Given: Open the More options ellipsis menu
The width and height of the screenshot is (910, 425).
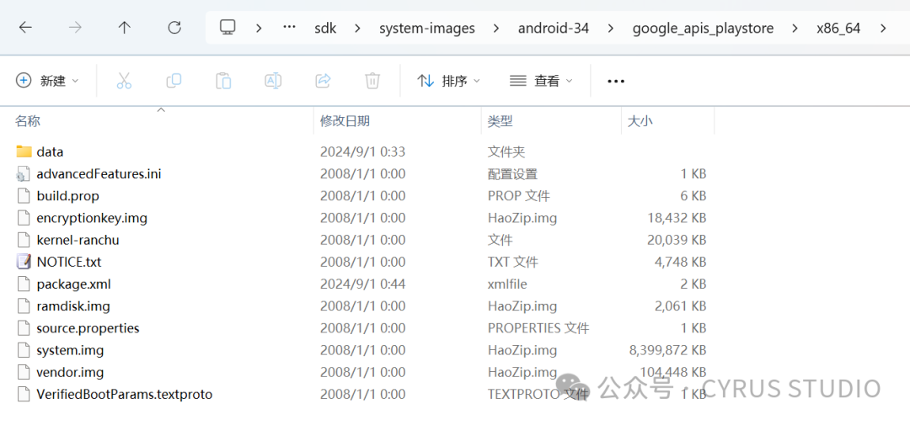Looking at the screenshot, I should [x=616, y=81].
